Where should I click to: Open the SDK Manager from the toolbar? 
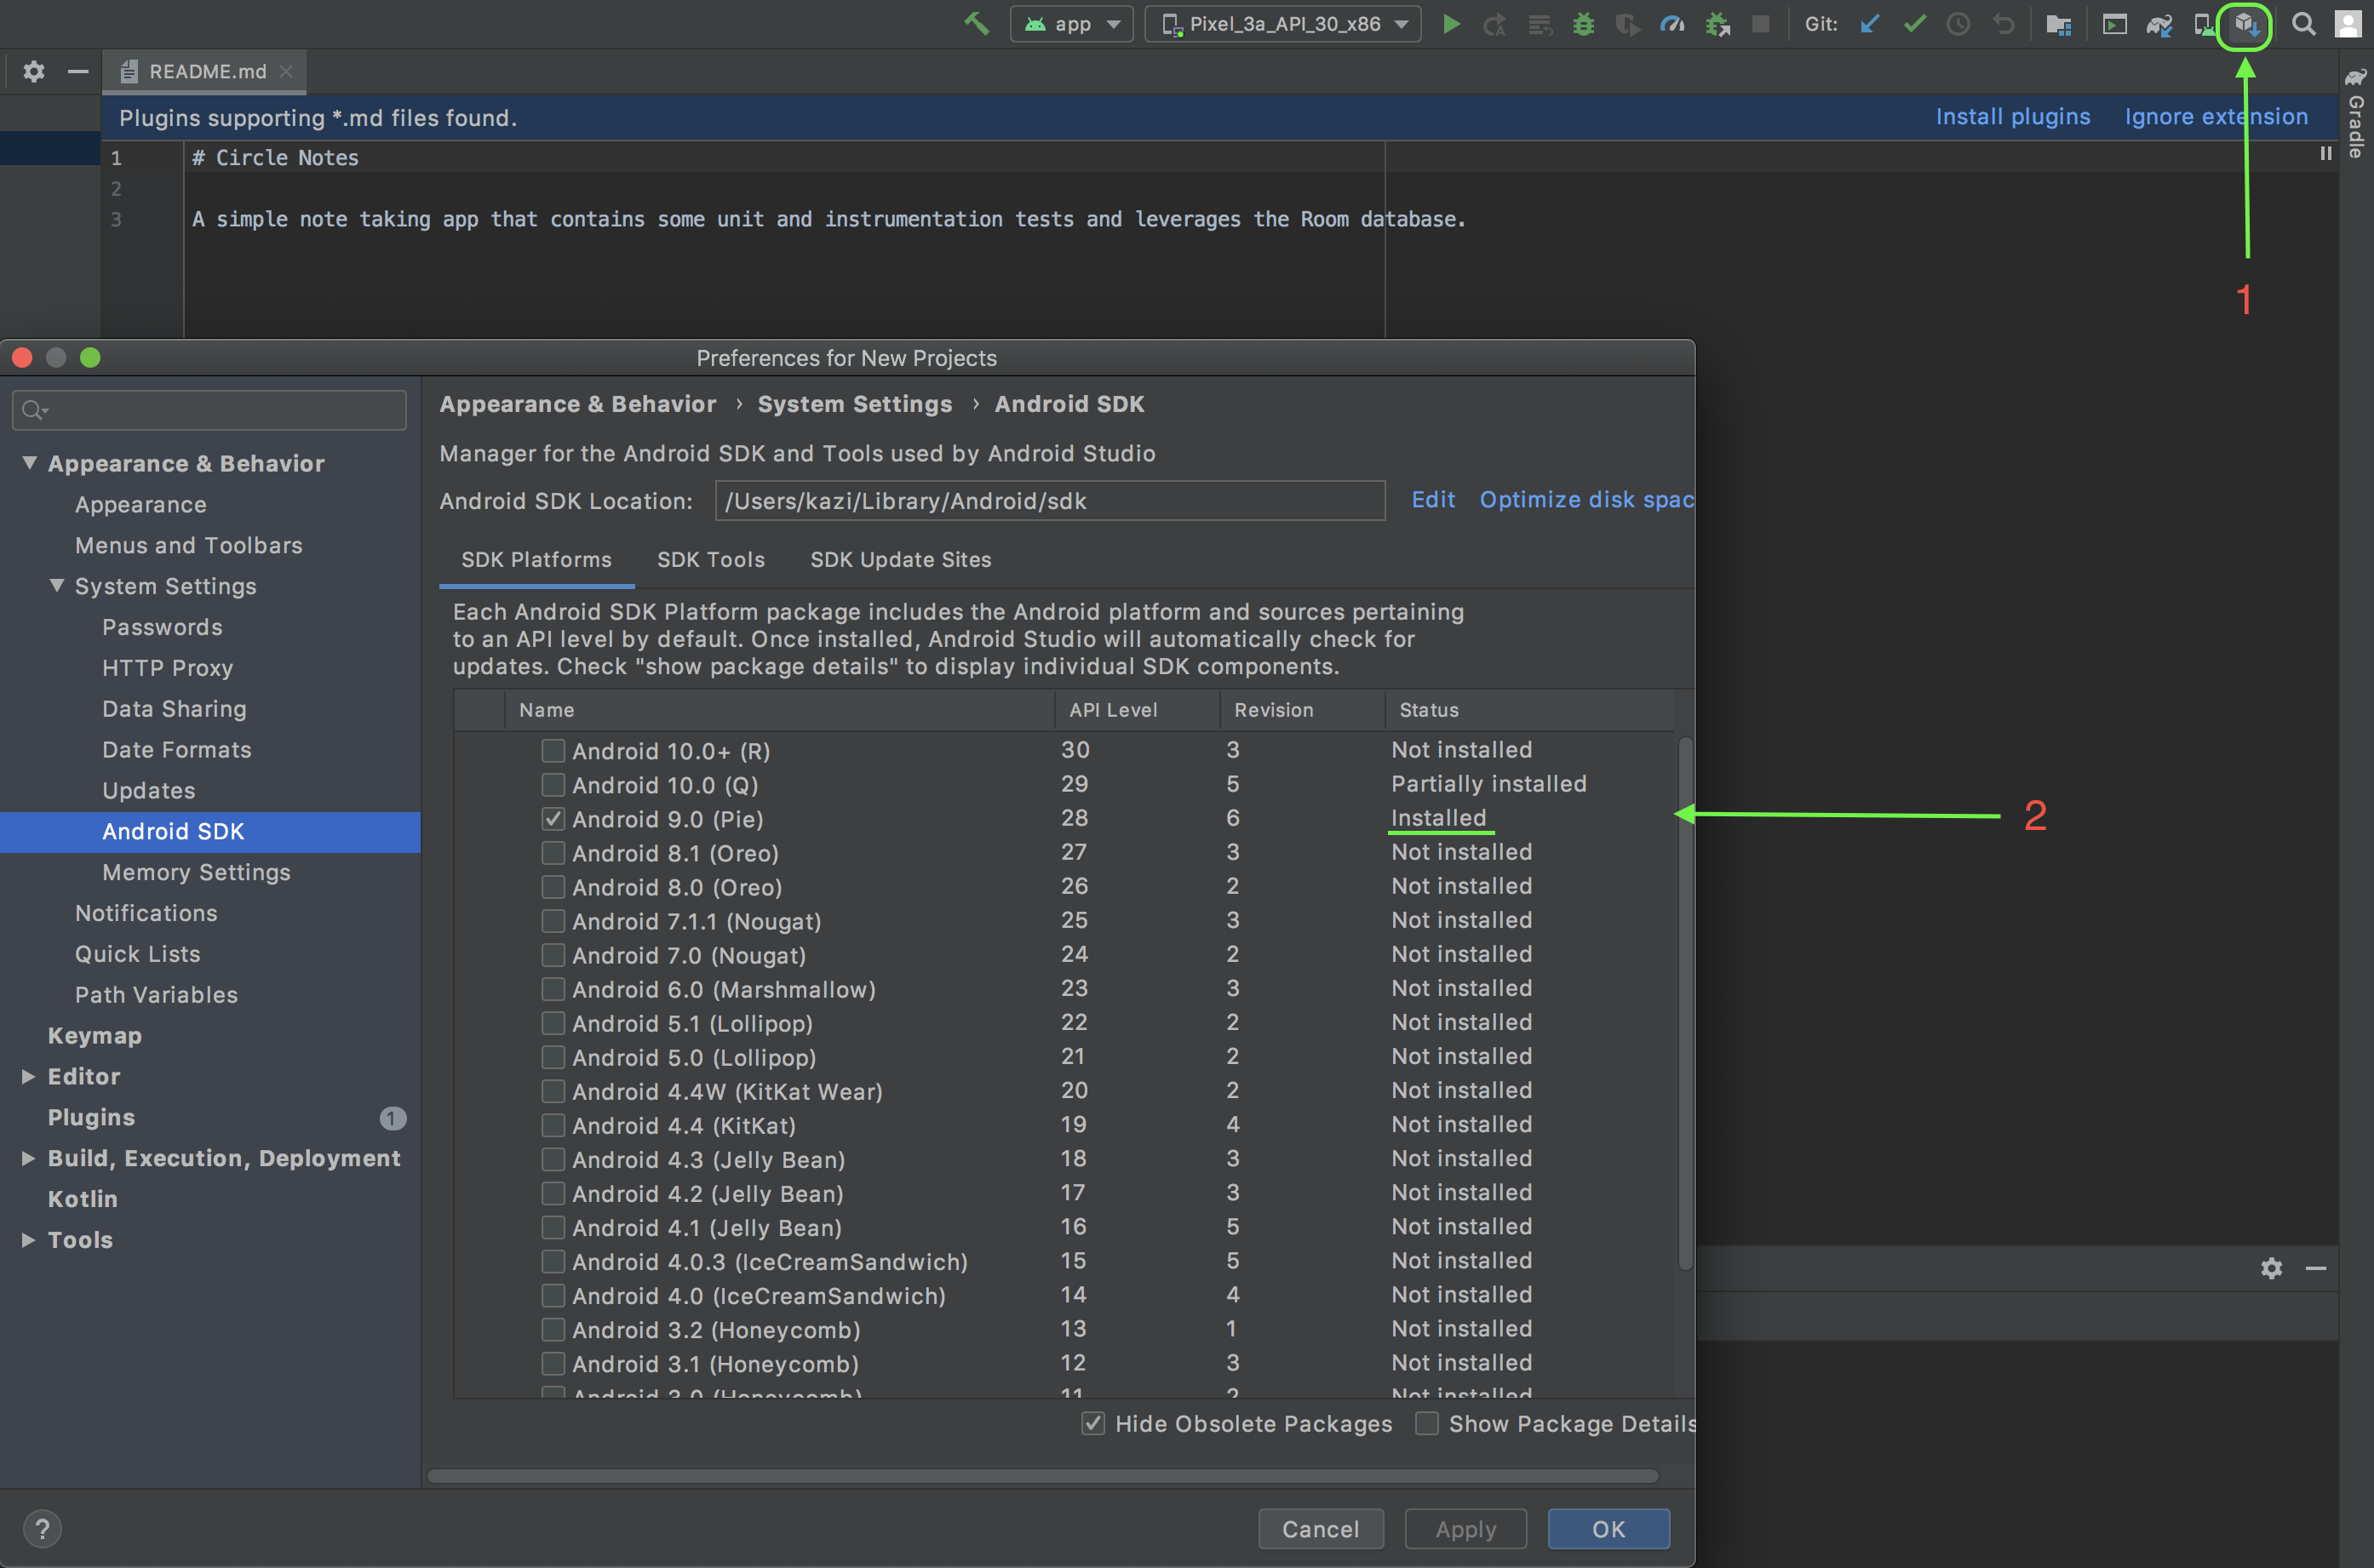(2245, 25)
